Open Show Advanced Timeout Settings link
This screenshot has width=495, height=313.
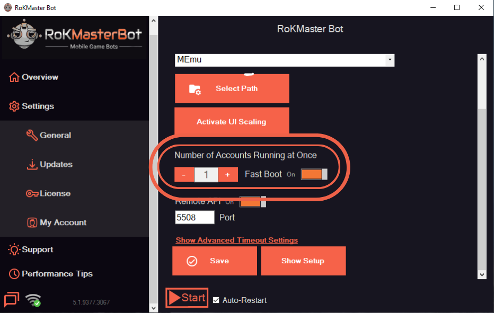point(237,240)
